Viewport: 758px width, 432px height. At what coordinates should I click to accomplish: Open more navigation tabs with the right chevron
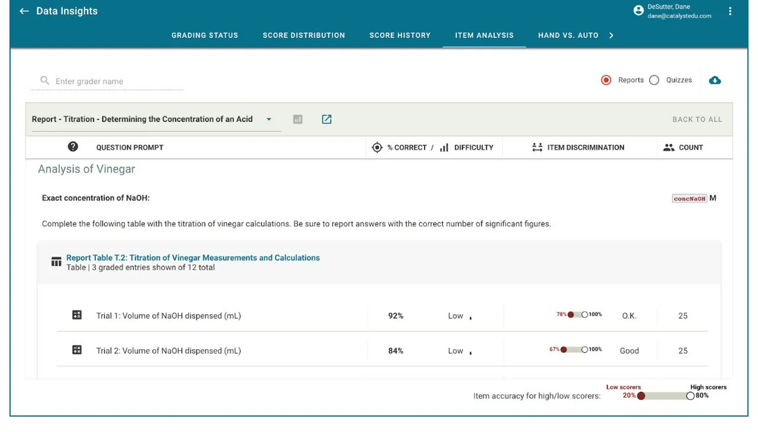point(611,35)
